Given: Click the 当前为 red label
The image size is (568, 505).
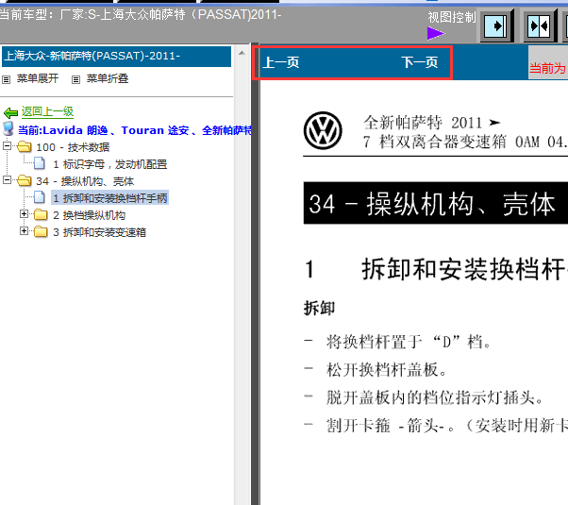Looking at the screenshot, I should (x=547, y=68).
